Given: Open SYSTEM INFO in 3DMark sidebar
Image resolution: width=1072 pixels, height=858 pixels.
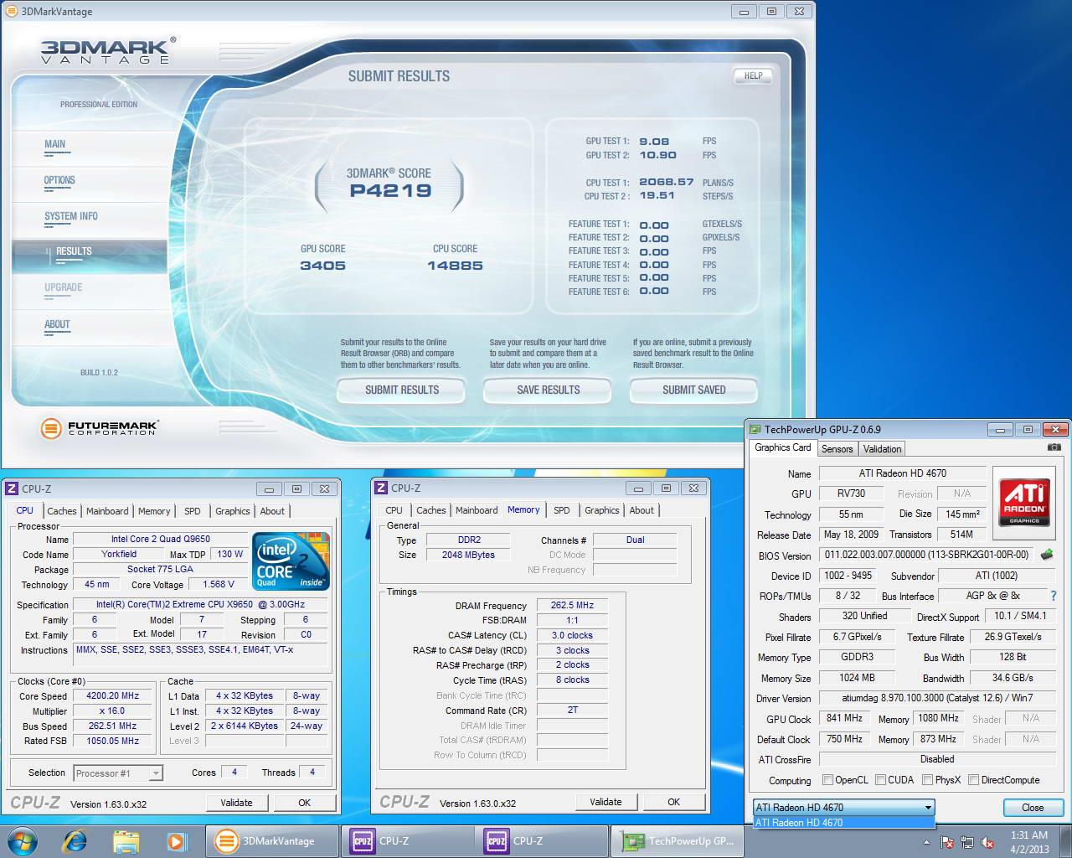Looking at the screenshot, I should (71, 217).
